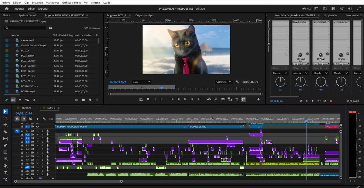Image resolution: width=364 pixels, height=188 pixels.
Task: Switch project panel to icon view
Action: (20, 100)
